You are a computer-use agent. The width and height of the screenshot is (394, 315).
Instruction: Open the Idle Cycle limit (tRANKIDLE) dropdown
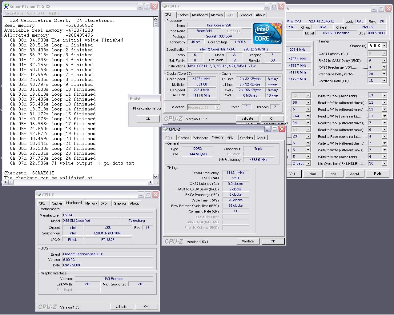point(384,163)
